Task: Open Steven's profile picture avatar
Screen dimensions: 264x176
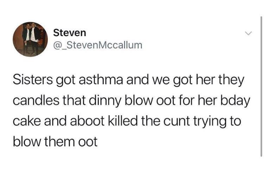Action: [x=30, y=39]
